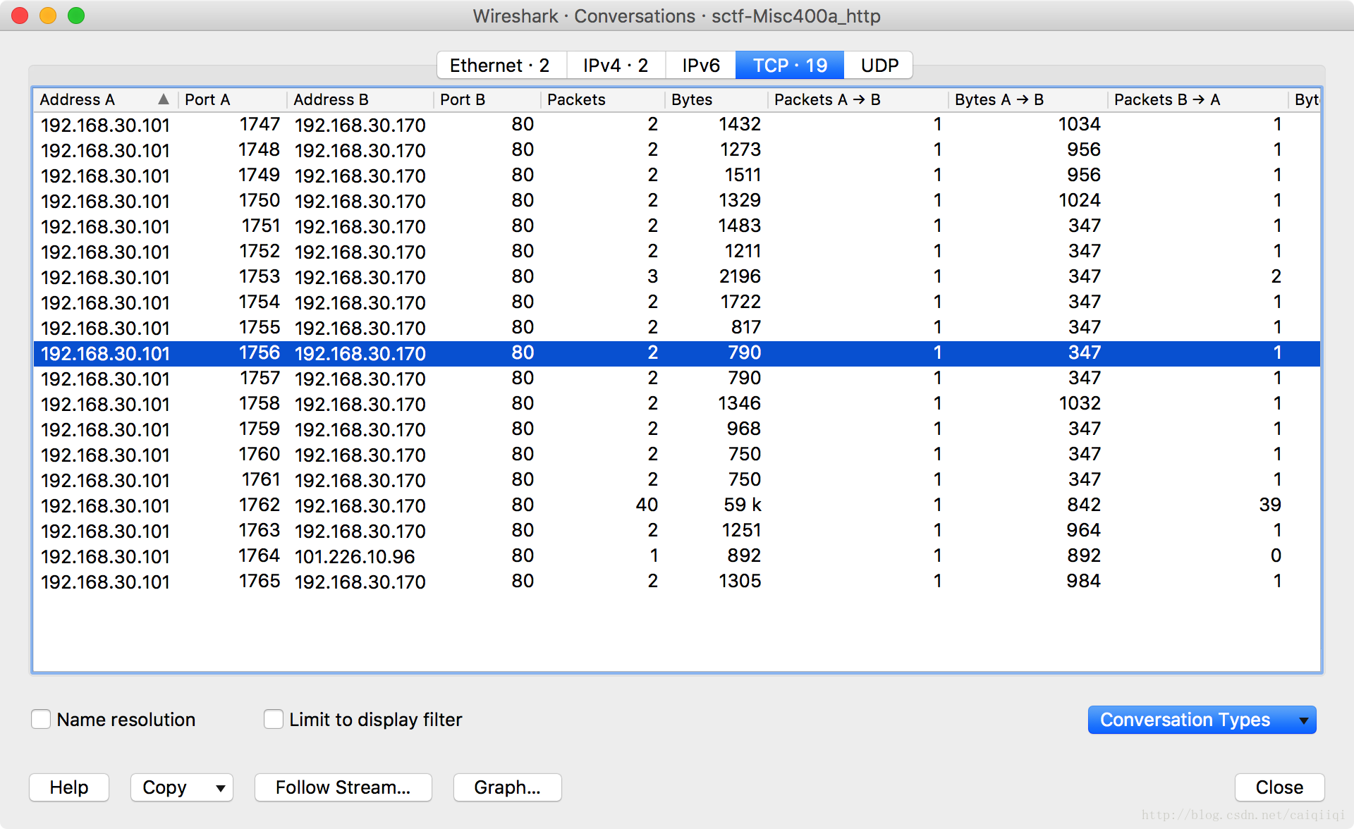Click the yellow macOS minimize button
Image resolution: width=1354 pixels, height=829 pixels.
pyautogui.click(x=48, y=16)
